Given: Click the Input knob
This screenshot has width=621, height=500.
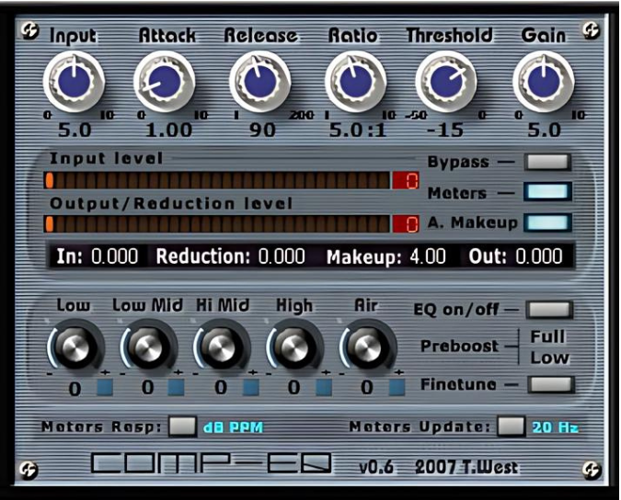Looking at the screenshot, I should pyautogui.click(x=75, y=82).
